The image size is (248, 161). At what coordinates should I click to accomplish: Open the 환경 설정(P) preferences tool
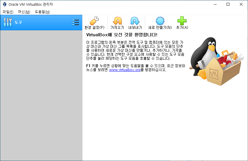[x=94, y=23]
